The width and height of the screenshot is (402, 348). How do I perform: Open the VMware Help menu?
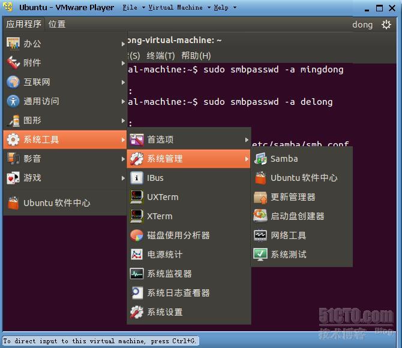pyautogui.click(x=221, y=7)
